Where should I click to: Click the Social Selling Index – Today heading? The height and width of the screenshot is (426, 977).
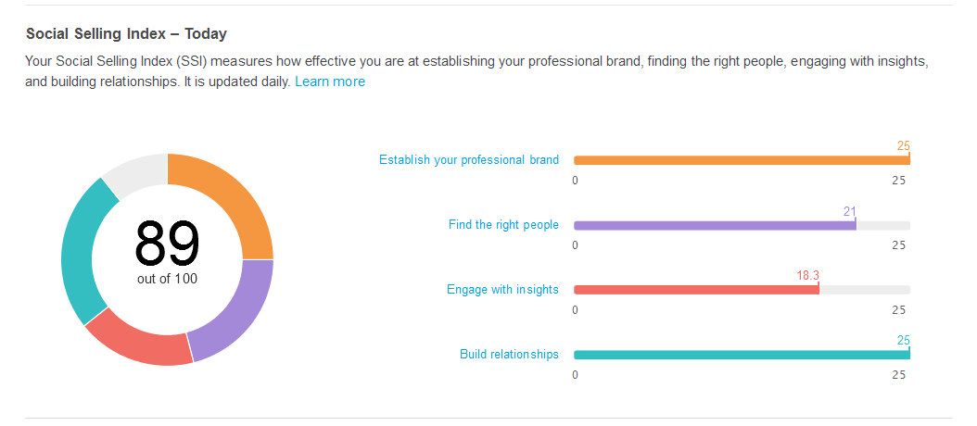(x=126, y=33)
